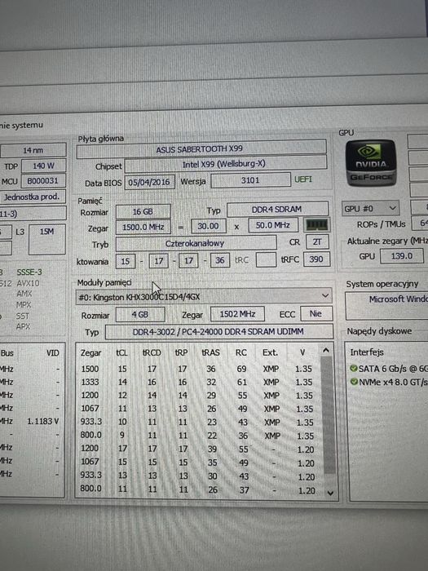428x571 pixels.
Task: Click the 30.00 multiplier field
Action: point(208,226)
